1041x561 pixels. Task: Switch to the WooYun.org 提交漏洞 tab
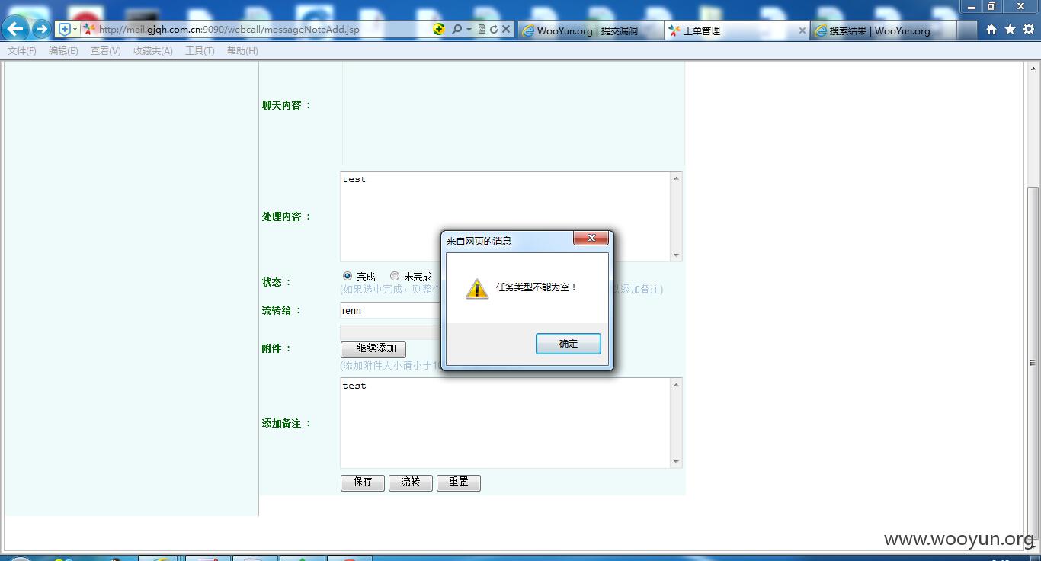(590, 30)
